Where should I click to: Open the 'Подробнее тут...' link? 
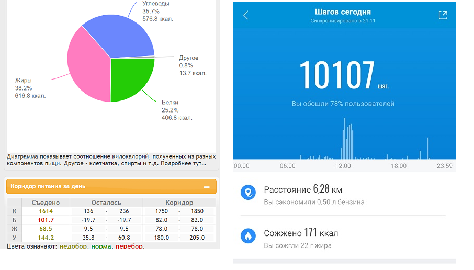[x=183, y=164]
